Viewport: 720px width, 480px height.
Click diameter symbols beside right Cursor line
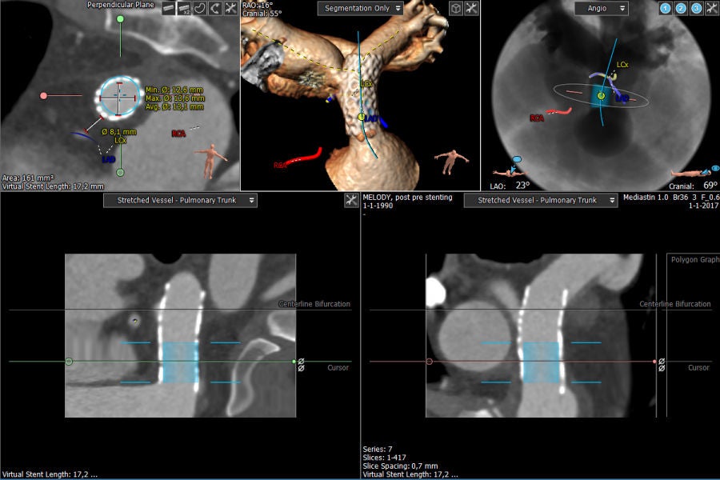pyautogui.click(x=662, y=365)
